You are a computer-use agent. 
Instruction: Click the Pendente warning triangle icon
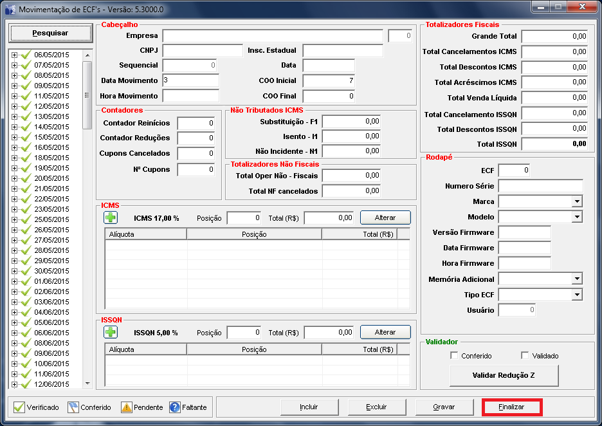point(126,407)
